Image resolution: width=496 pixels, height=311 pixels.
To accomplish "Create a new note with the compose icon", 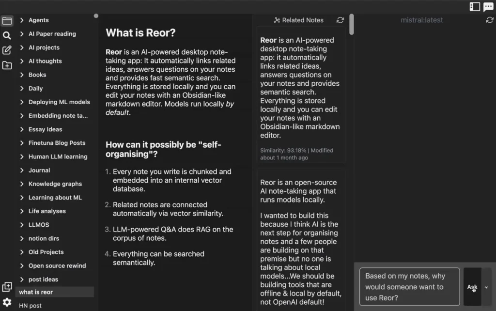I will click(7, 50).
